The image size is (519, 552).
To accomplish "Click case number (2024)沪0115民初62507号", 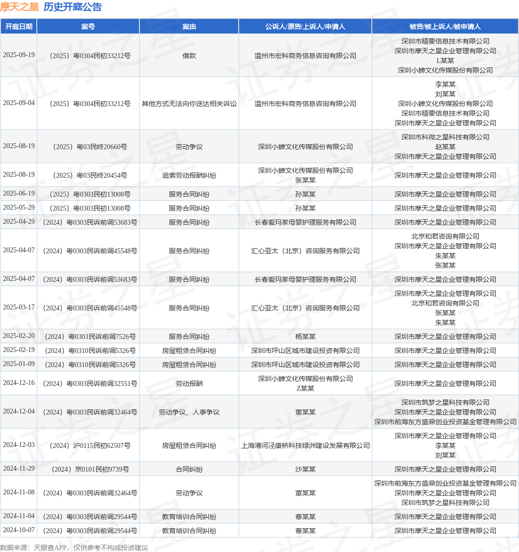I will coord(90,445).
